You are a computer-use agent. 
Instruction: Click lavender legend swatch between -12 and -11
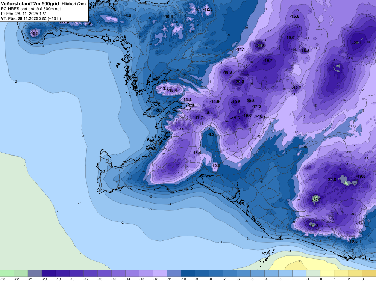tap(160, 273)
